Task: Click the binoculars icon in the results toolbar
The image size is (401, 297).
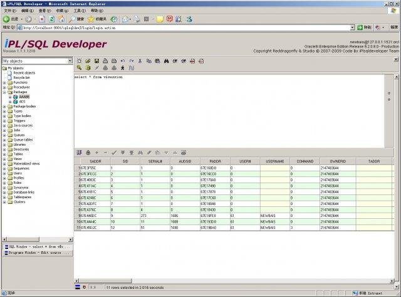Action: [140, 153]
